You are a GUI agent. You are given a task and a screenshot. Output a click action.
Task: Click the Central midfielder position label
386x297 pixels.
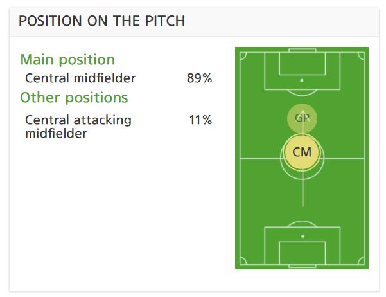coord(80,78)
